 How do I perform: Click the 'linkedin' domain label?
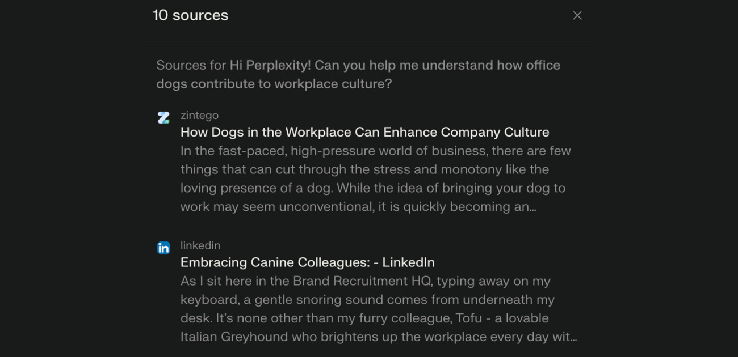pyautogui.click(x=200, y=245)
